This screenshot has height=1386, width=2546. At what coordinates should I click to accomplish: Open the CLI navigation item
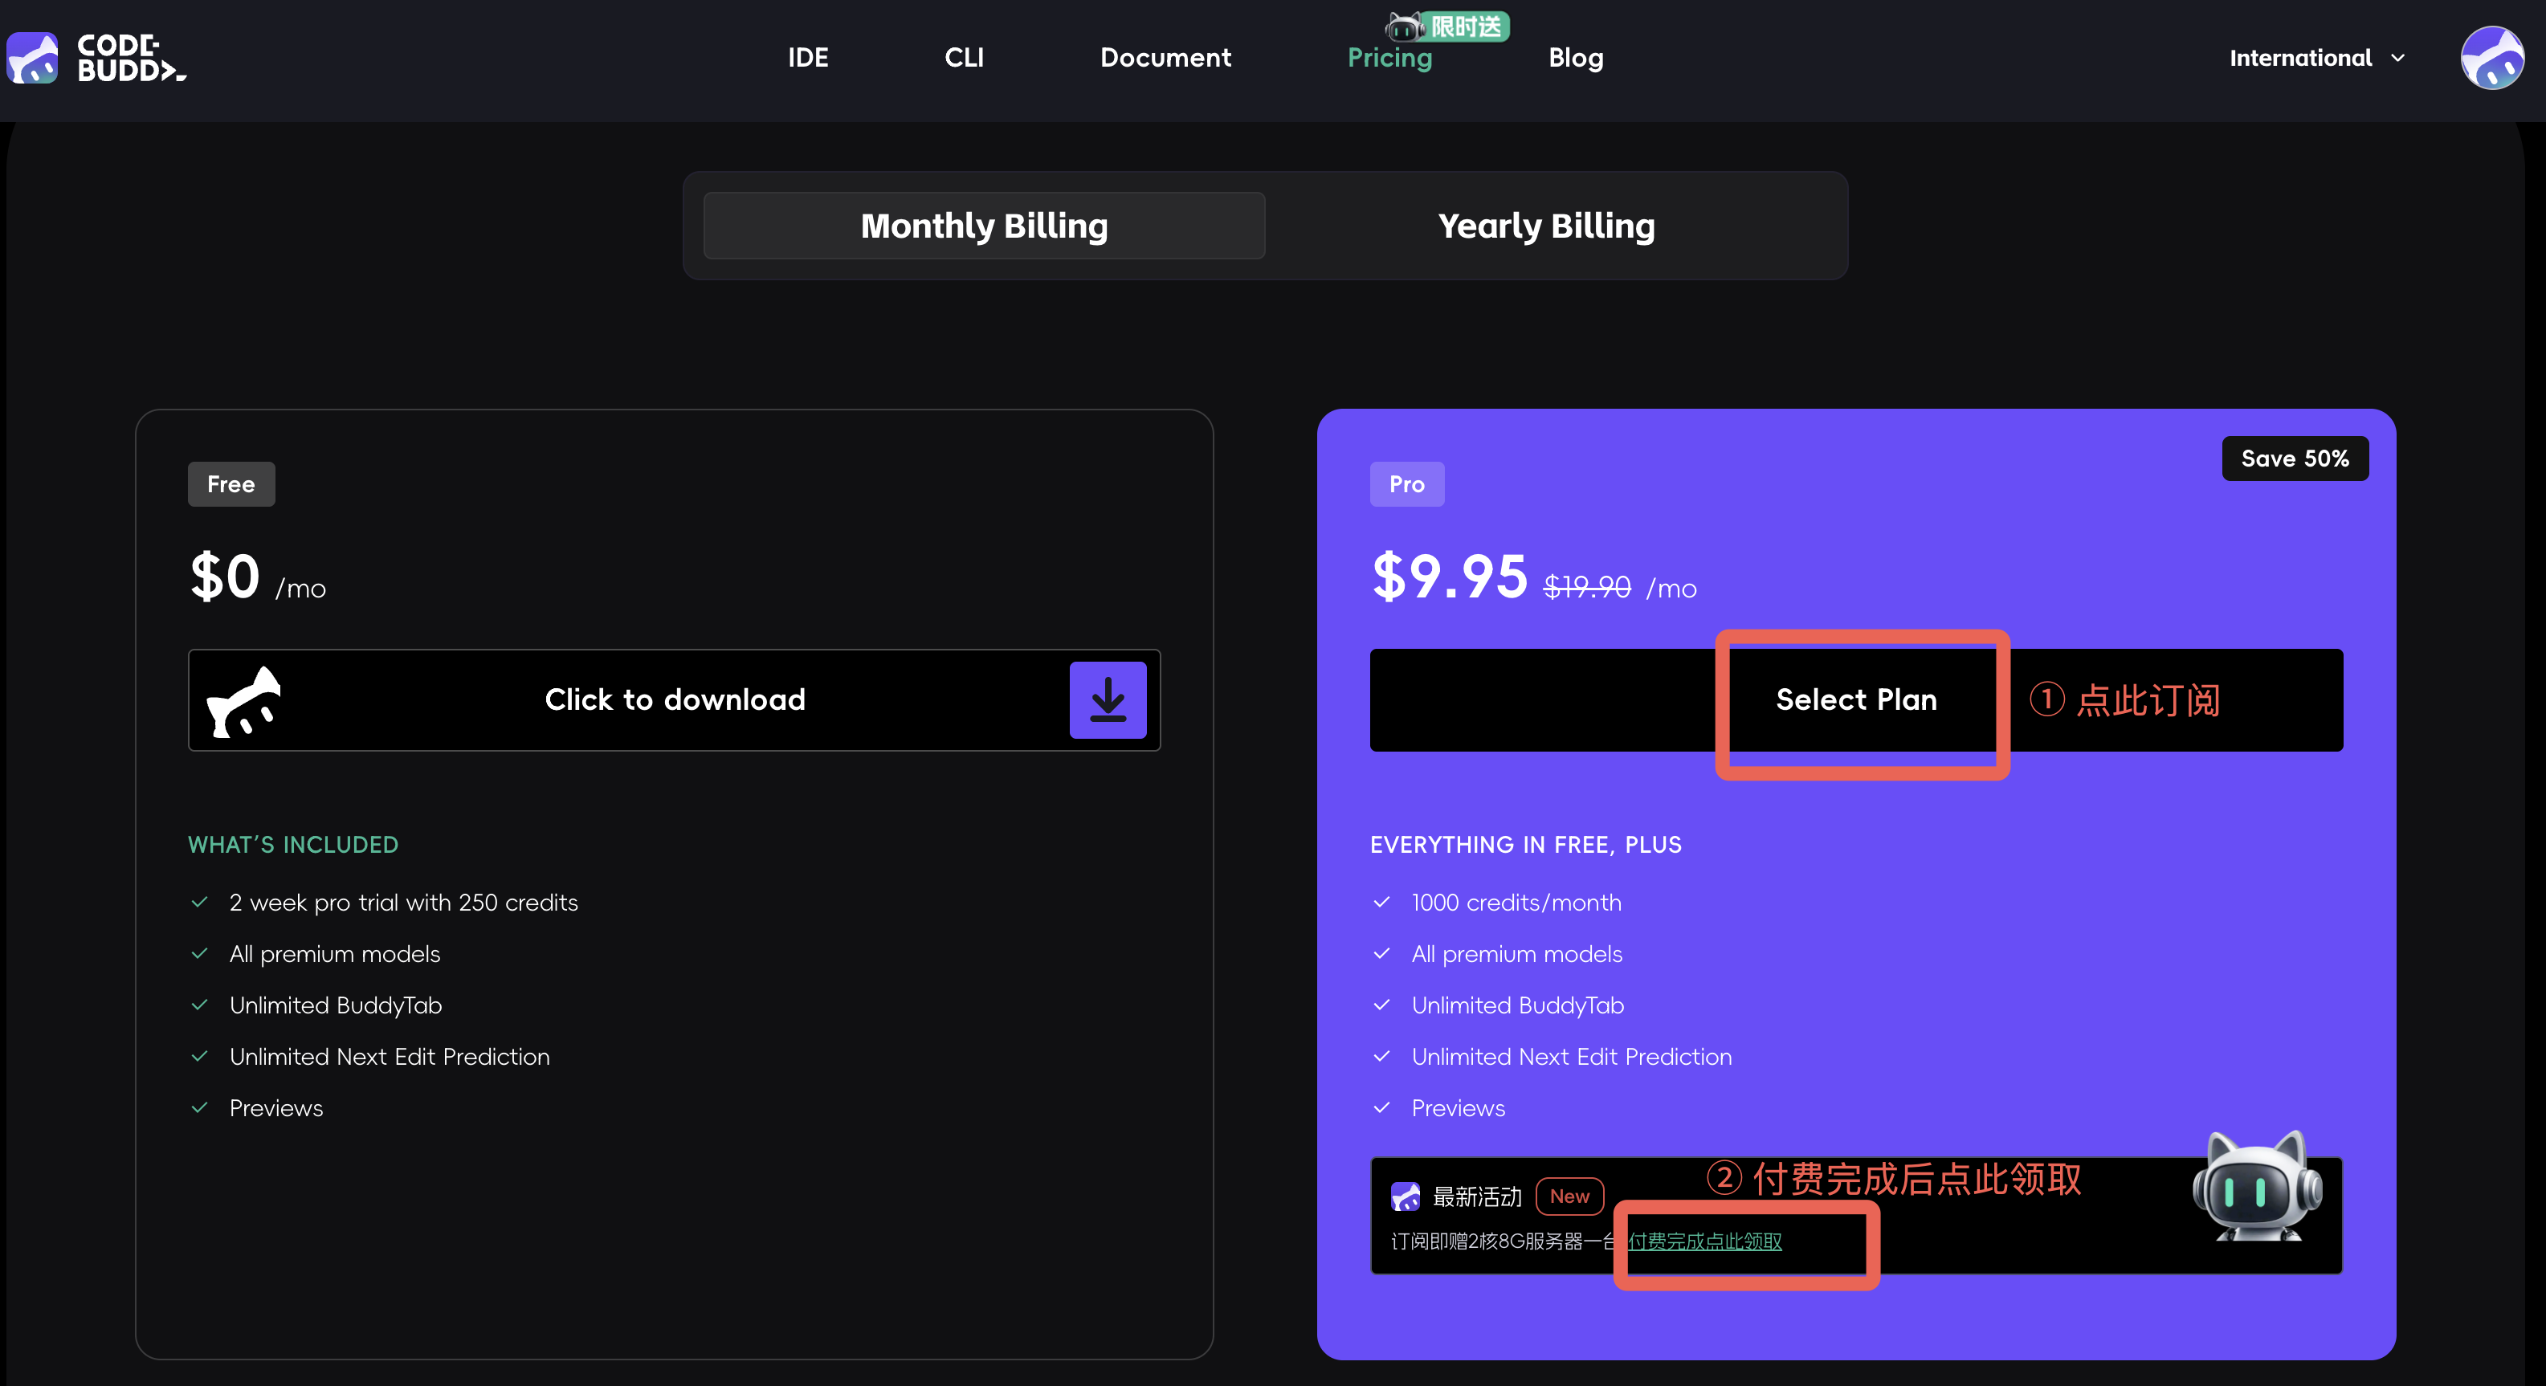click(x=964, y=59)
